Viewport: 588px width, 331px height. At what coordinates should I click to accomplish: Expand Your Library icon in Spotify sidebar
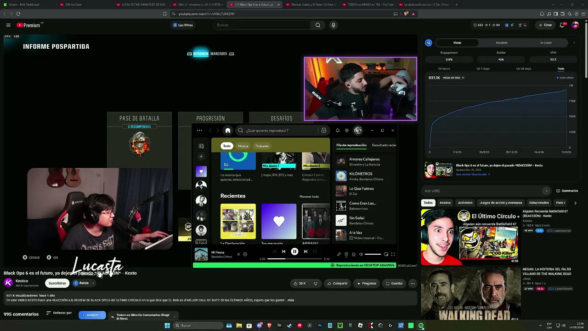201,146
